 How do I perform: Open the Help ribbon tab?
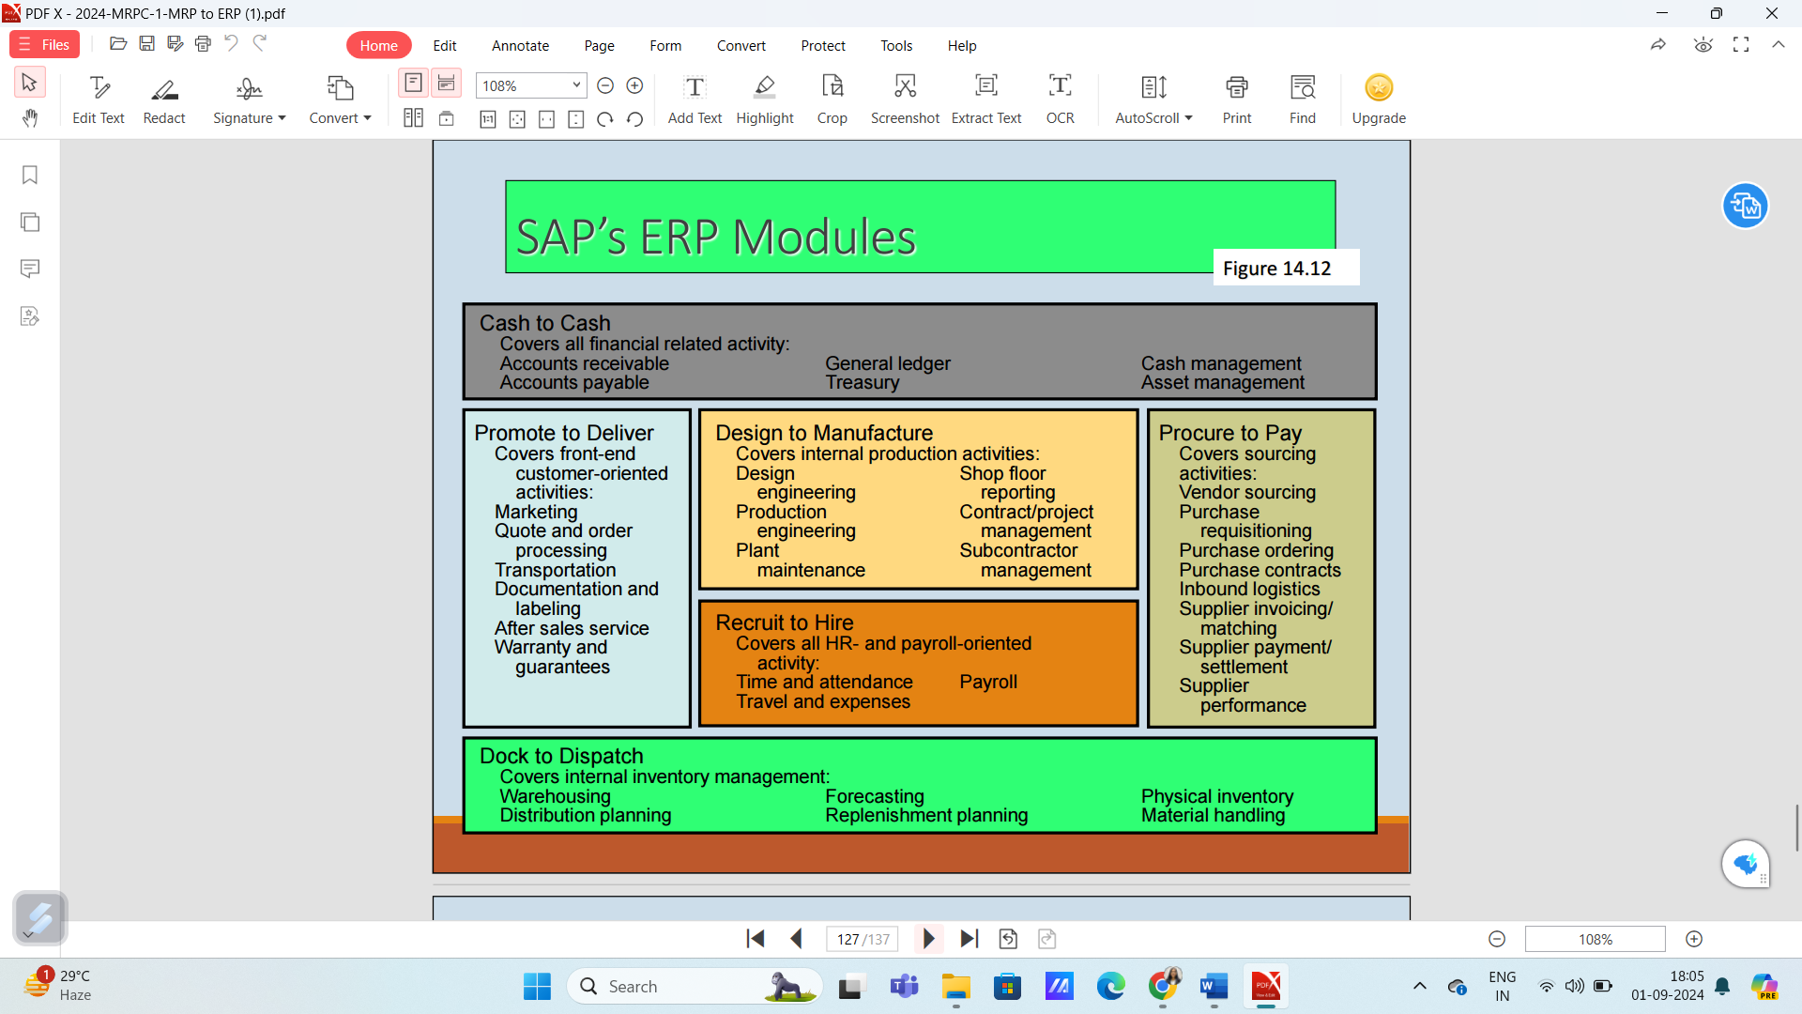(962, 45)
